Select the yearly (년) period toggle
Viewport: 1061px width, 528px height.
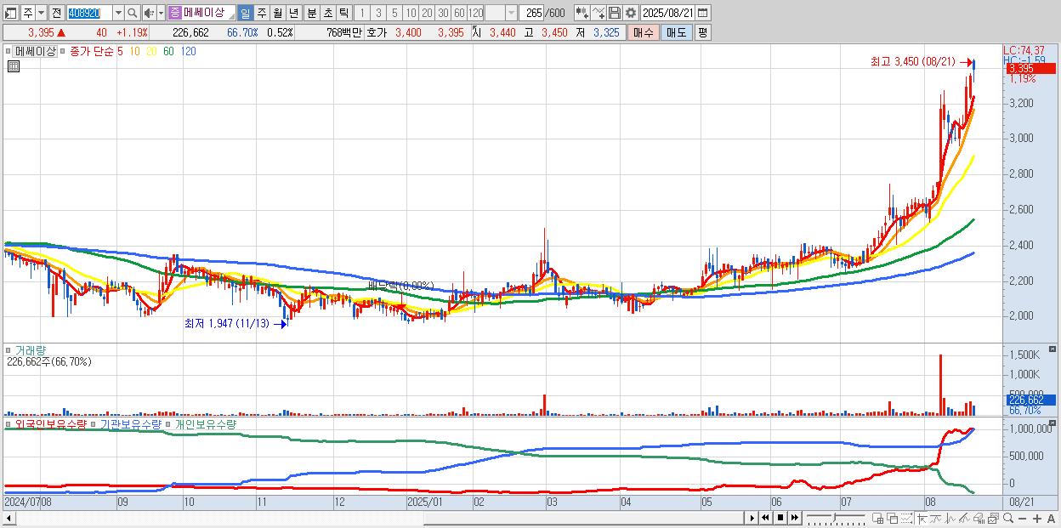tap(293, 13)
